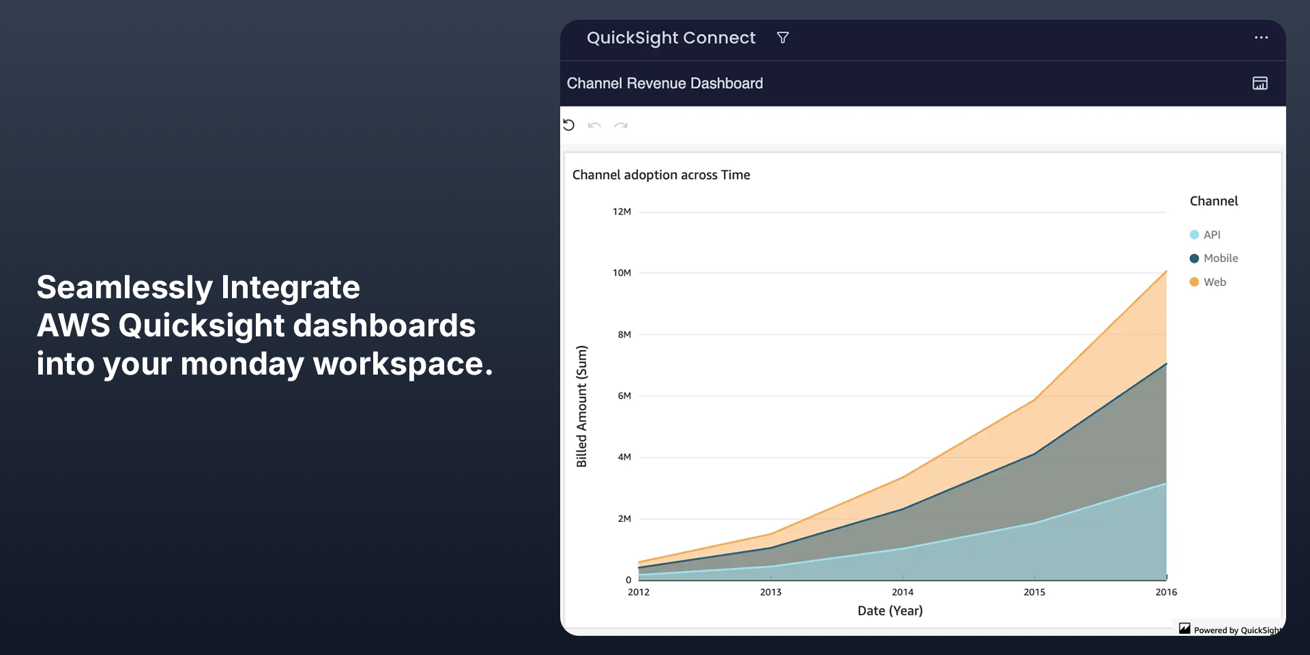Screen dimensions: 1310x655
Task: Click the undo arrow icon
Action: coord(594,125)
